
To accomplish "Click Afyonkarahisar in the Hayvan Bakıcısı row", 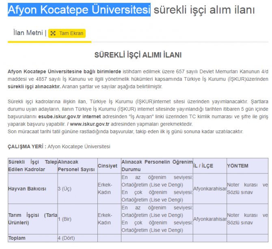I will (x=210, y=188).
